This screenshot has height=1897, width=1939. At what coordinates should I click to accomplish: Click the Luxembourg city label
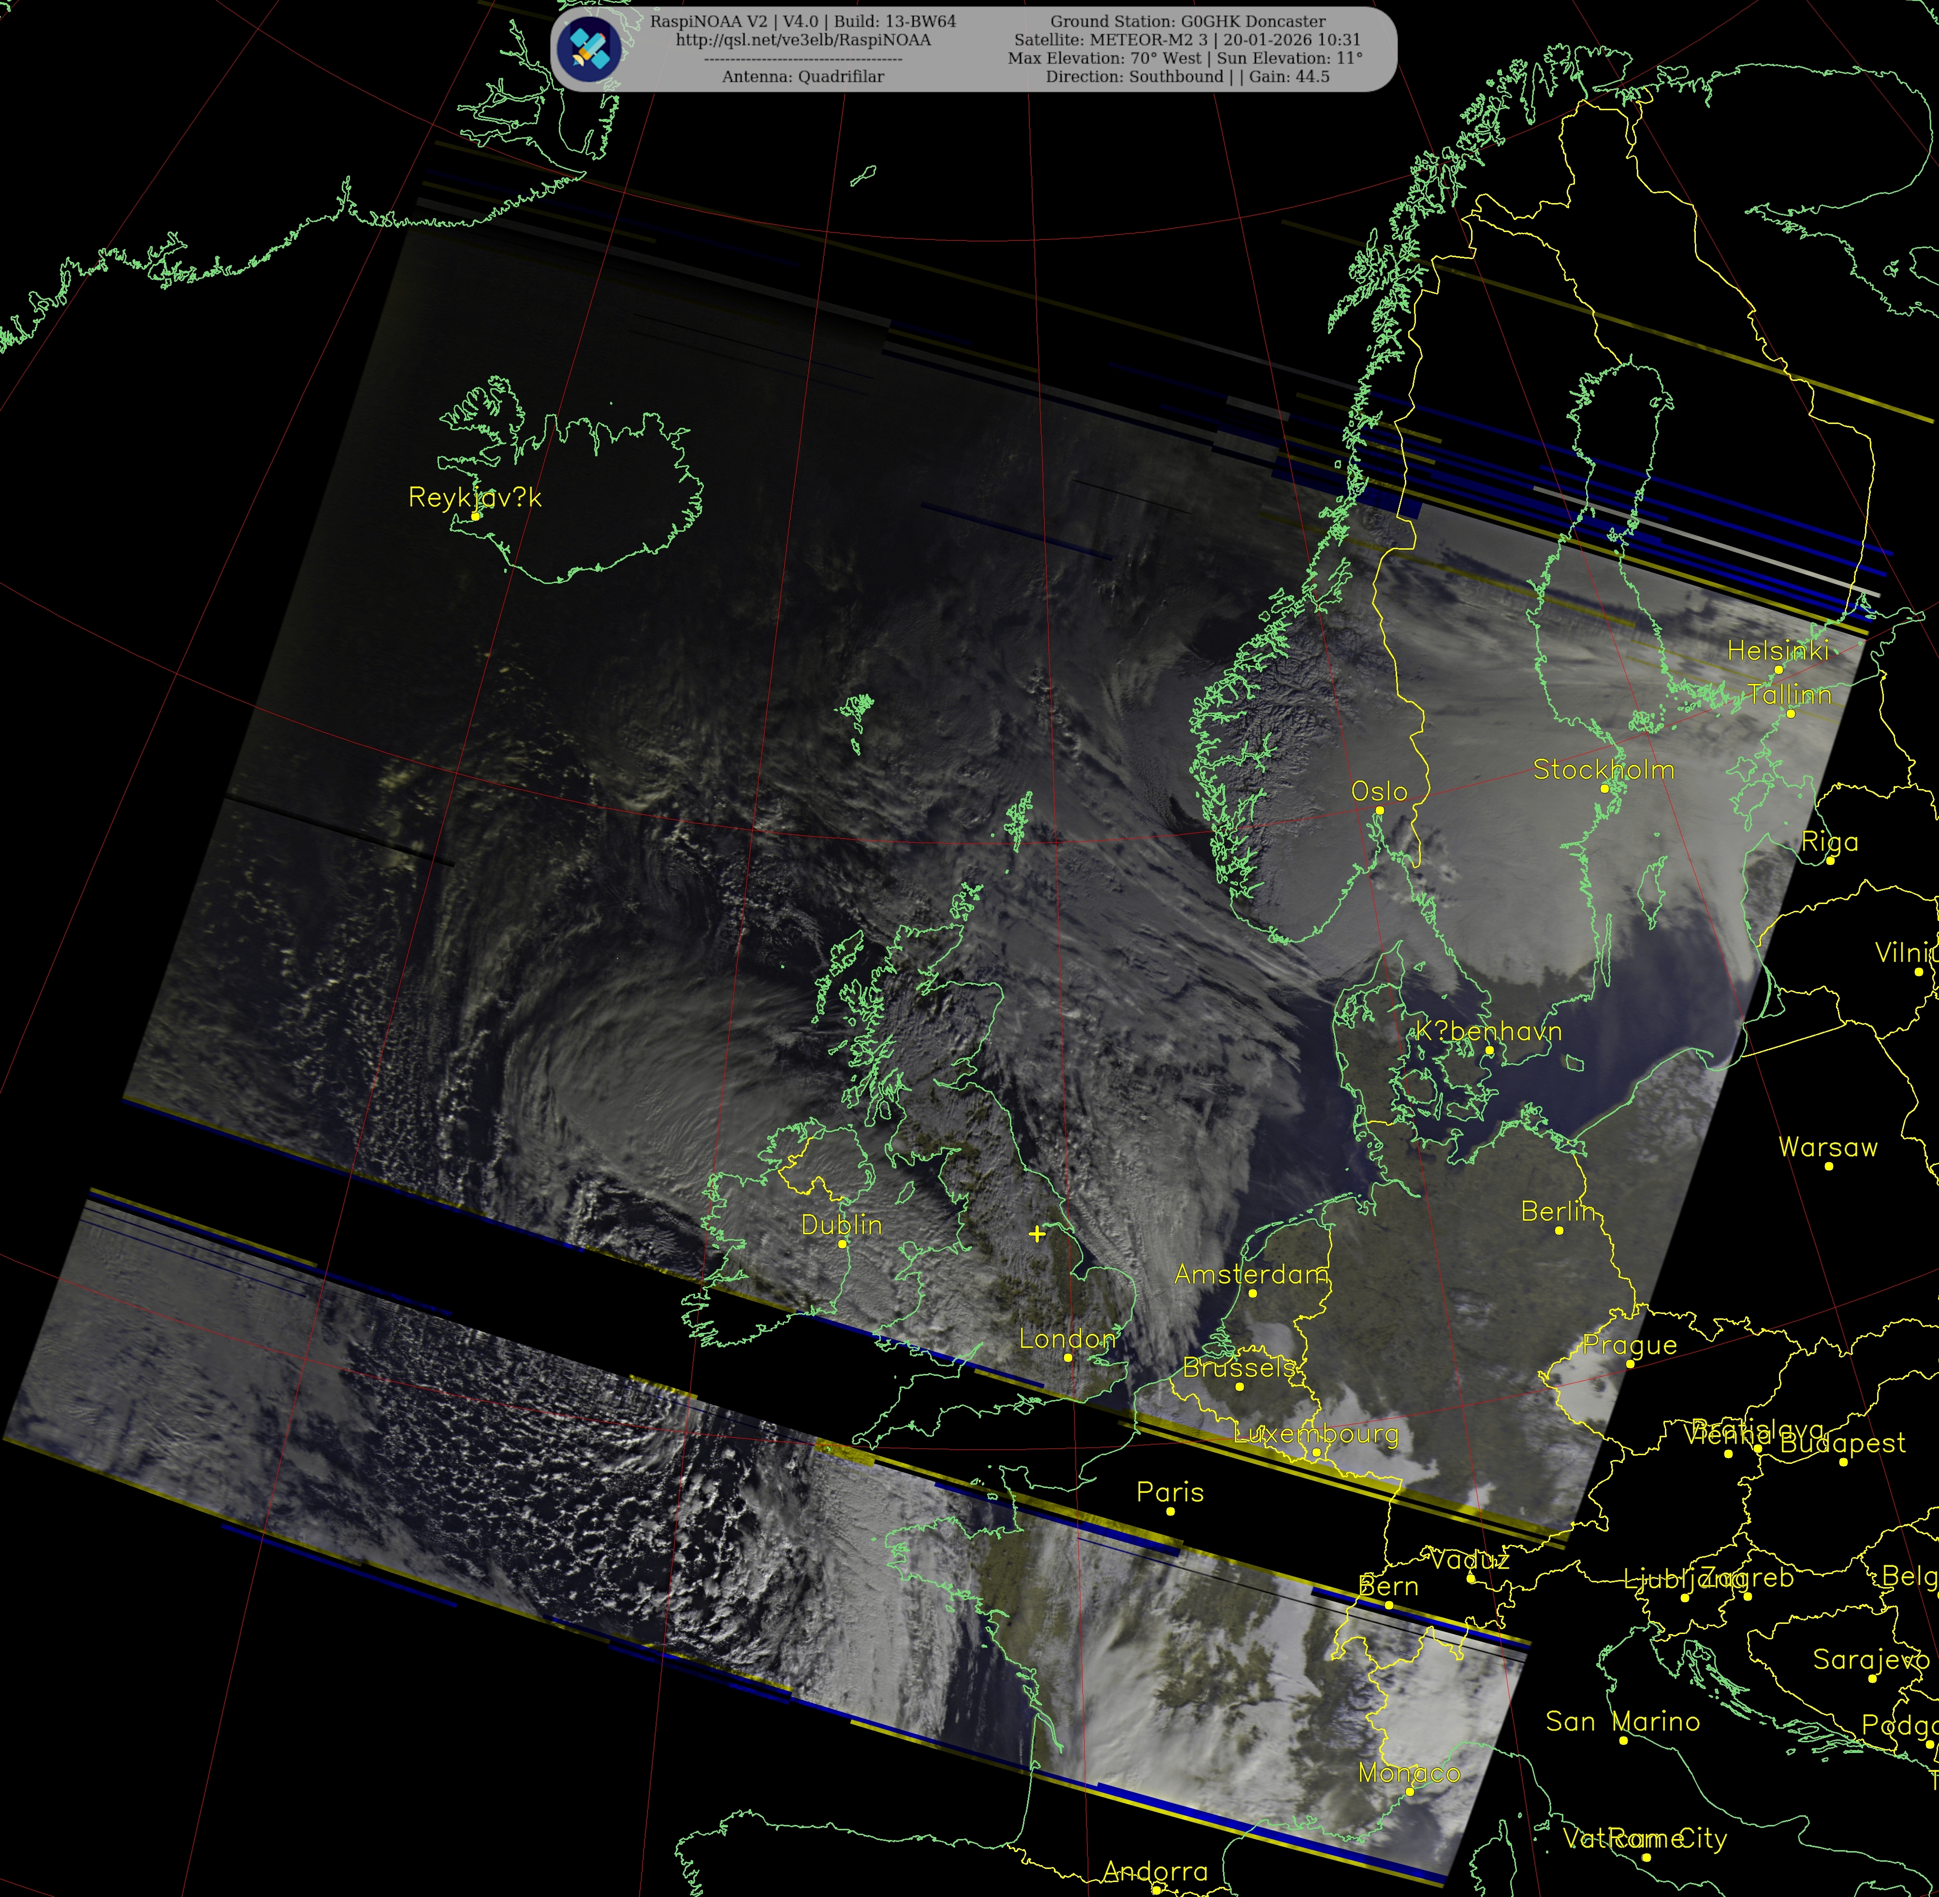1315,1434
